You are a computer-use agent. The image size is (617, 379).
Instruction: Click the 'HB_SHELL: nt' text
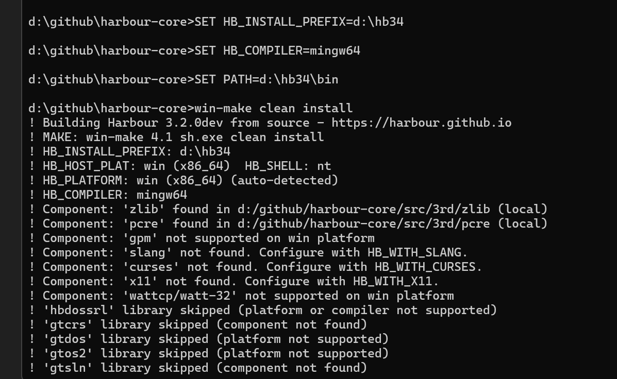[288, 166]
